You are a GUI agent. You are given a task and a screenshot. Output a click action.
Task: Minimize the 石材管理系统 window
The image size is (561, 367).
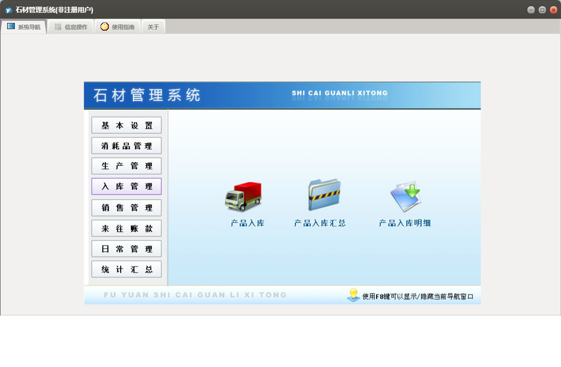(531, 10)
